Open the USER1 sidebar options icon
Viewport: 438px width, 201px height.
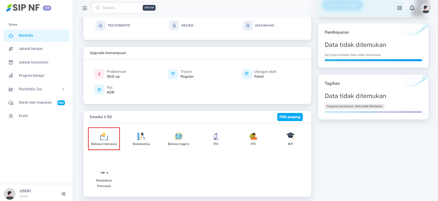coord(64,194)
